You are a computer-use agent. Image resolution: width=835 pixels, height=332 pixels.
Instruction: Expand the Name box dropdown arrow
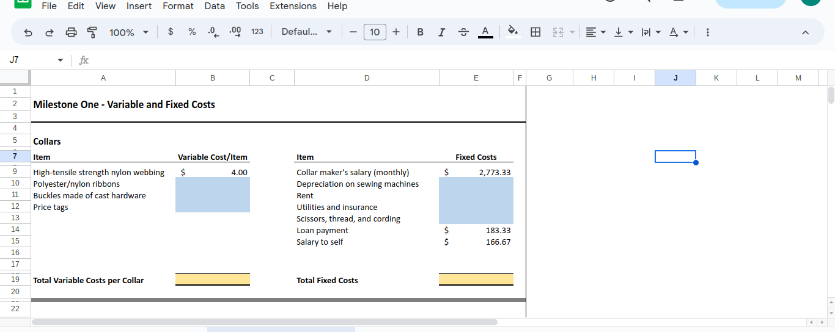pos(60,60)
